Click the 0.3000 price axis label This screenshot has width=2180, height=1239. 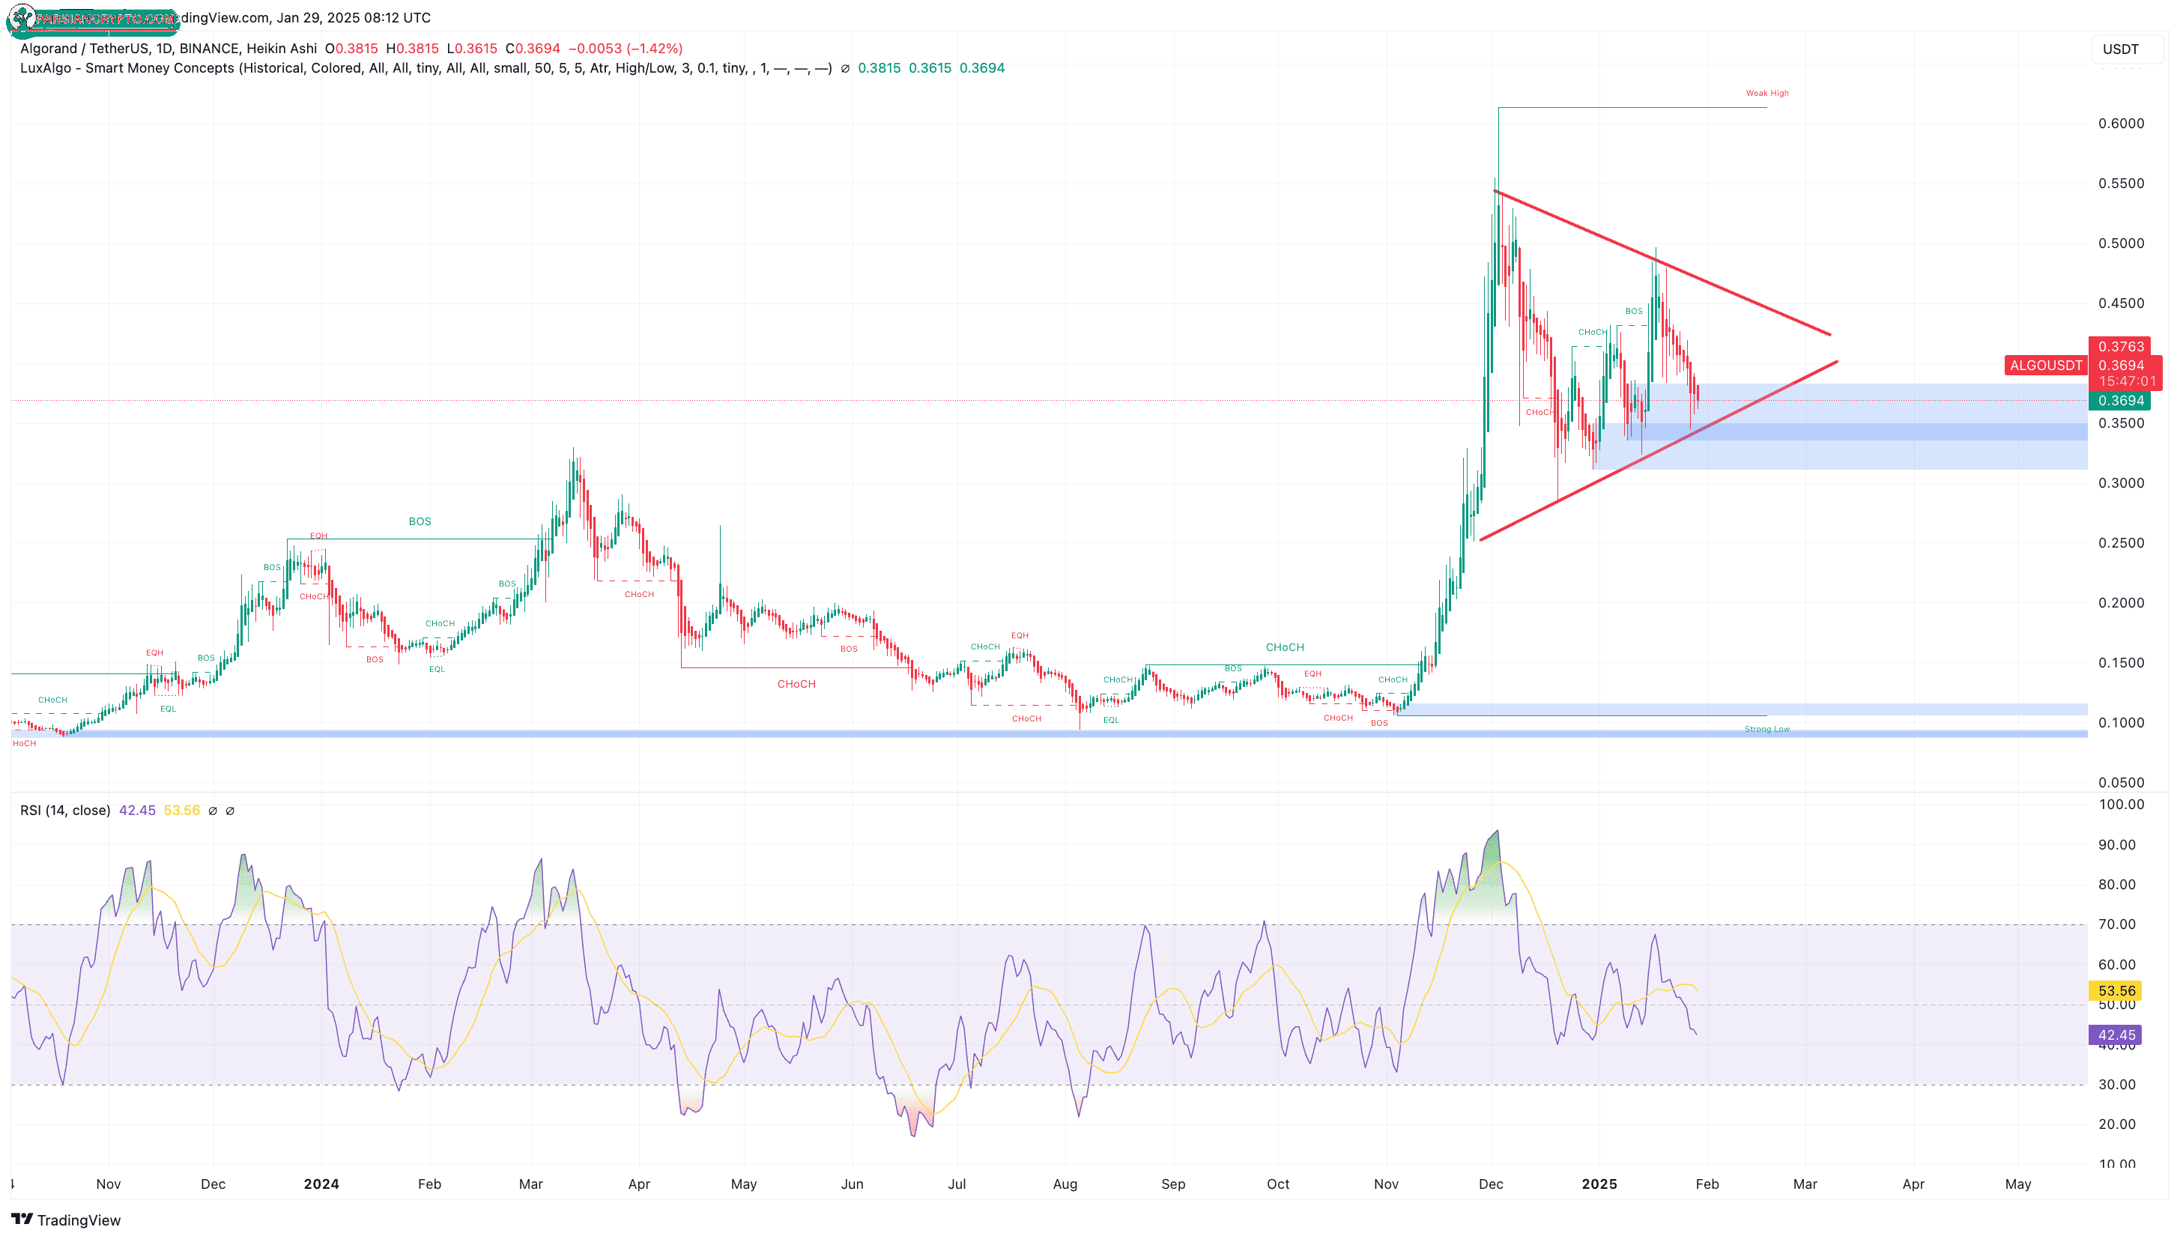point(2120,483)
